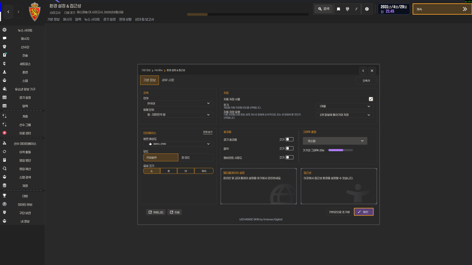Open Recruitment Budget (영입 예산) sidebar icon
The image size is (472, 265).
coord(4,169)
